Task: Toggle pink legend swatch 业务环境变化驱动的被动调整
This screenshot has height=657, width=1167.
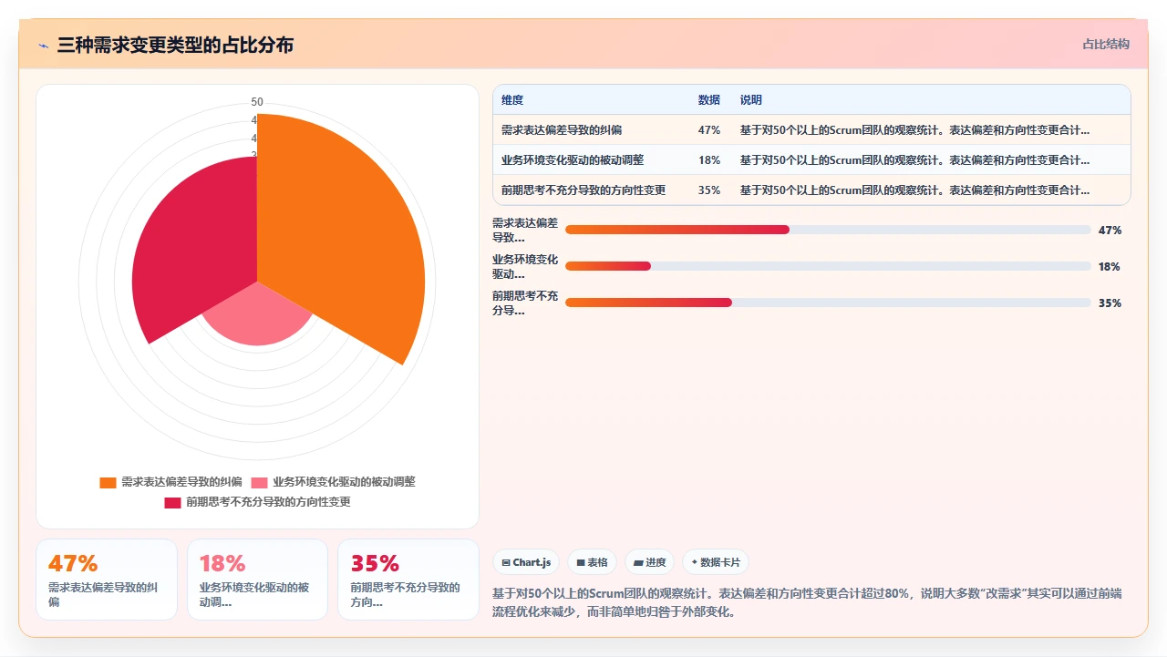Action: (x=259, y=482)
